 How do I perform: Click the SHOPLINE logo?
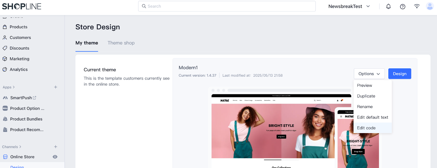click(x=22, y=6)
